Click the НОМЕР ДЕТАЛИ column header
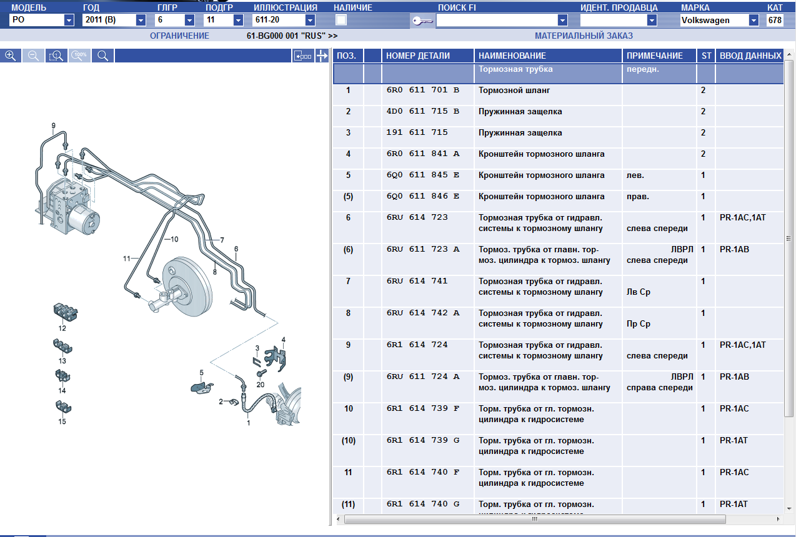The image size is (796, 537). [417, 56]
